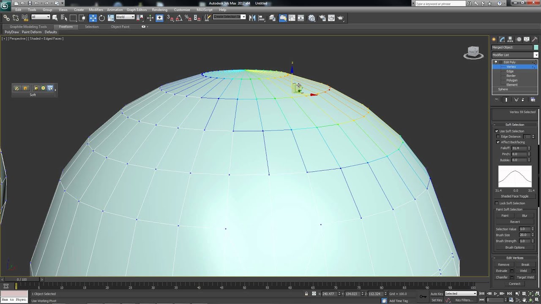Open the Render Setup teapot icon
The height and width of the screenshot is (304, 541).
pos(322,18)
